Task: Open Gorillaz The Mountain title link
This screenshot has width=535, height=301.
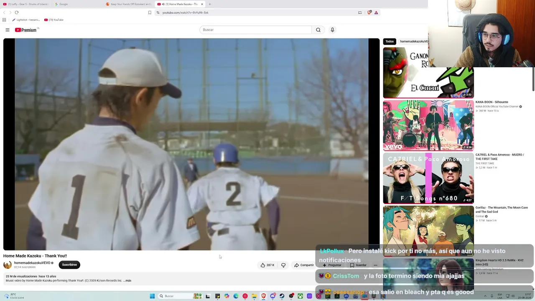Action: (502, 209)
